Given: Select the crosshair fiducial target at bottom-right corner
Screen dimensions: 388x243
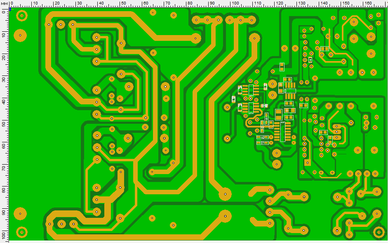Looking at the screenshot, I should tap(379, 232).
